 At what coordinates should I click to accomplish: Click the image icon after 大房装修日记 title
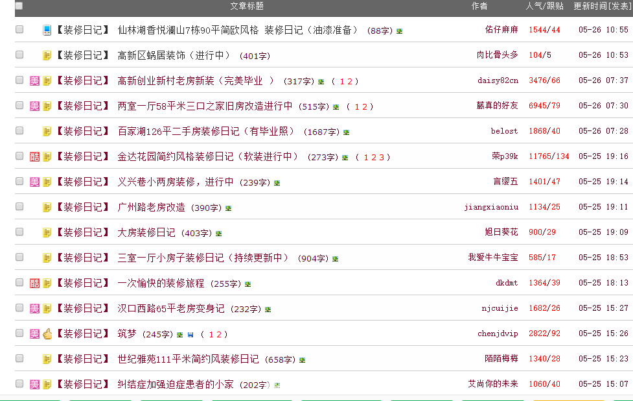(x=219, y=233)
